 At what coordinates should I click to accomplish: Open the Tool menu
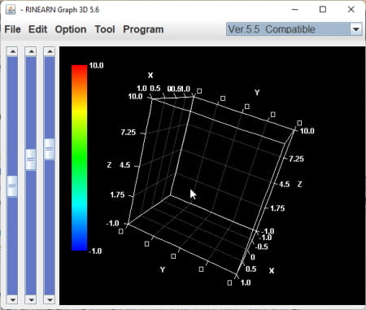[105, 29]
